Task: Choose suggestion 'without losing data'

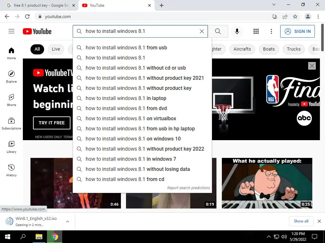Action: (x=143, y=169)
